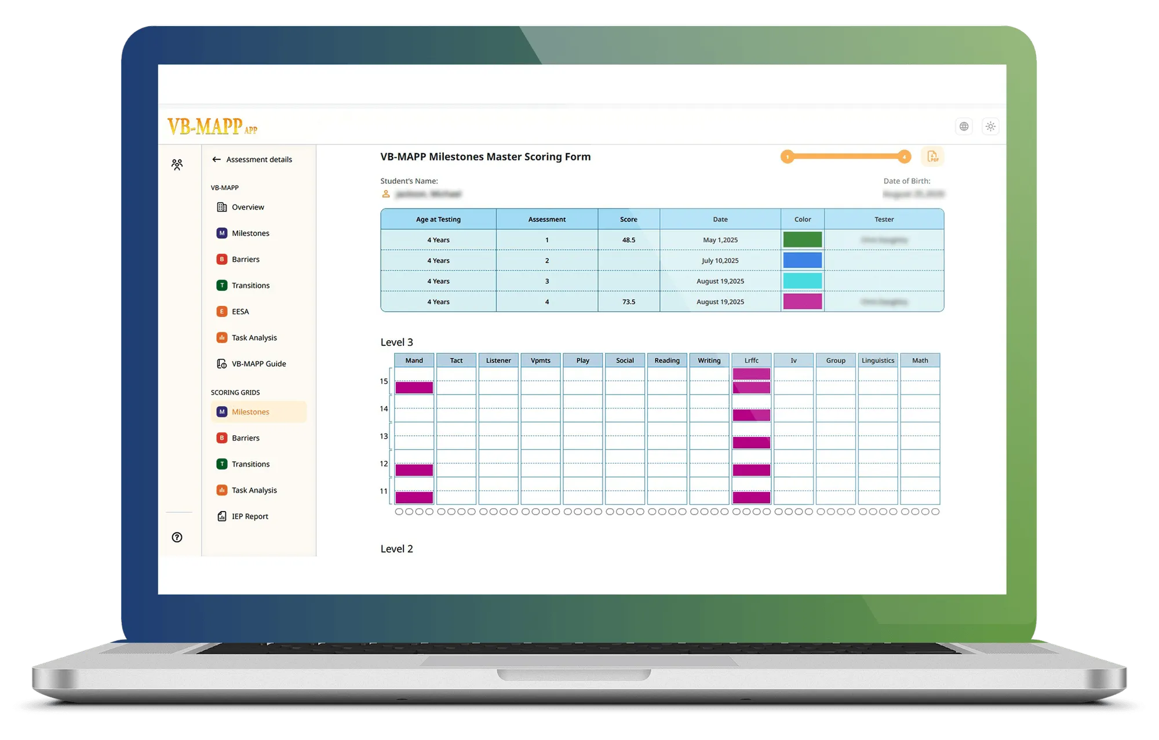Toggle light/dark theme sun icon
This screenshot has width=1159, height=740.
[990, 126]
